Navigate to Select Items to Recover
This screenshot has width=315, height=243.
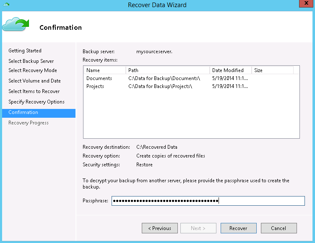pyautogui.click(x=34, y=91)
